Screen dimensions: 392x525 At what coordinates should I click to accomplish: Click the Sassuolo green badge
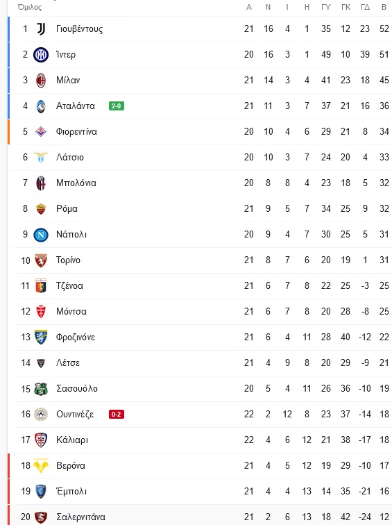tap(41, 389)
